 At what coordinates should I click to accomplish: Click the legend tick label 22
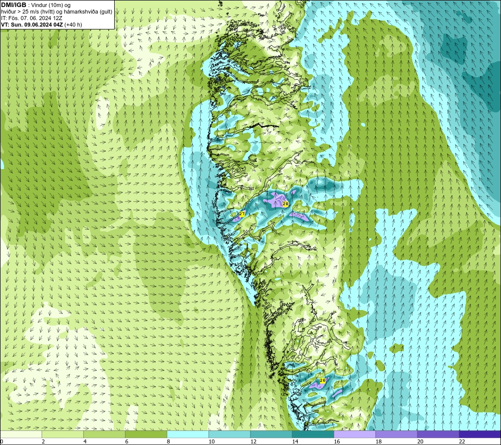click(462, 442)
